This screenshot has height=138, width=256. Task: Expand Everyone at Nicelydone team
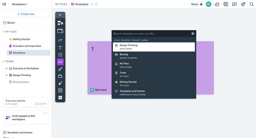coord(7,68)
